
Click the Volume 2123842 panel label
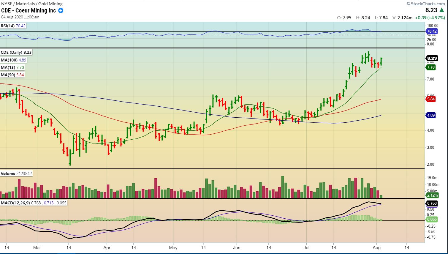coord(16,173)
